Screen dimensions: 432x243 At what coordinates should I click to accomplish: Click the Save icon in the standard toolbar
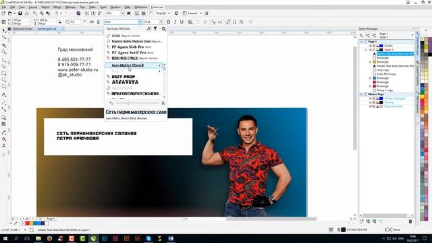20,13
